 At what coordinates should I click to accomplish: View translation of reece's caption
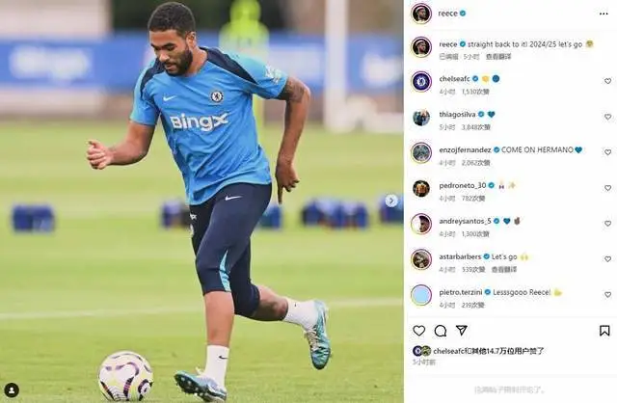498,57
